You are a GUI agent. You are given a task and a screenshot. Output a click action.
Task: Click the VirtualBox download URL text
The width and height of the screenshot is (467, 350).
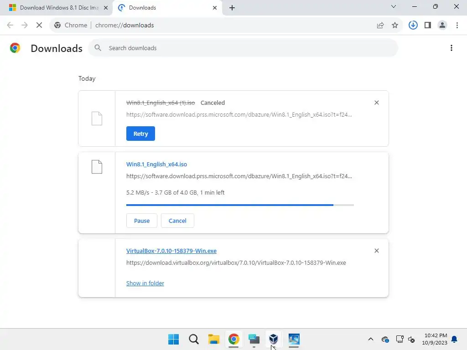click(236, 263)
